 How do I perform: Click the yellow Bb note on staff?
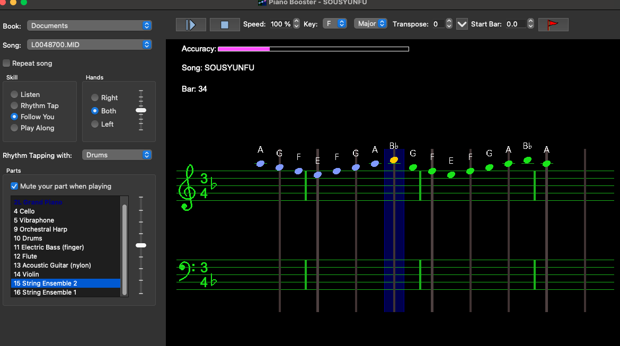[394, 160]
